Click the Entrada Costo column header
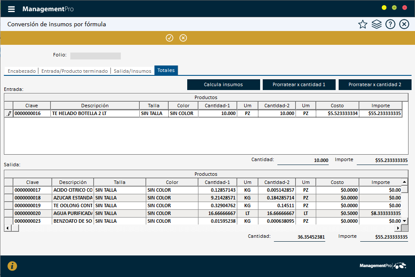This screenshot has height=277, width=415. 337,106
